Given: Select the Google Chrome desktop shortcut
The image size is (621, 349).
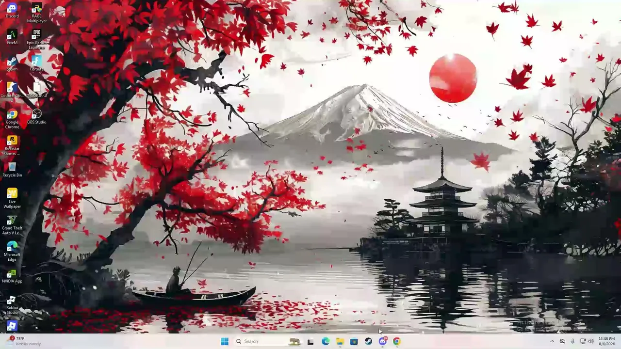Looking at the screenshot, I should coord(12,119).
